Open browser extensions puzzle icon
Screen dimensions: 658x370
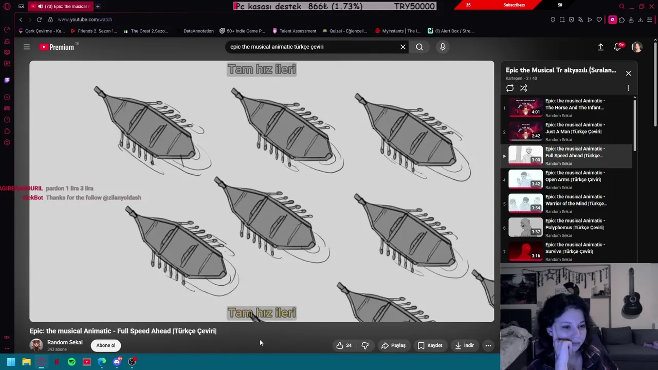pos(622,20)
